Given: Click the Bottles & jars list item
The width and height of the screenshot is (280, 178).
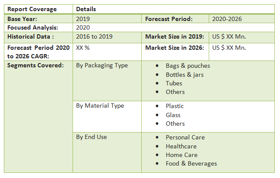Looking at the screenshot, I should tap(185, 75).
